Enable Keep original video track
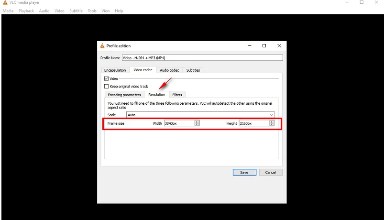 (x=106, y=87)
